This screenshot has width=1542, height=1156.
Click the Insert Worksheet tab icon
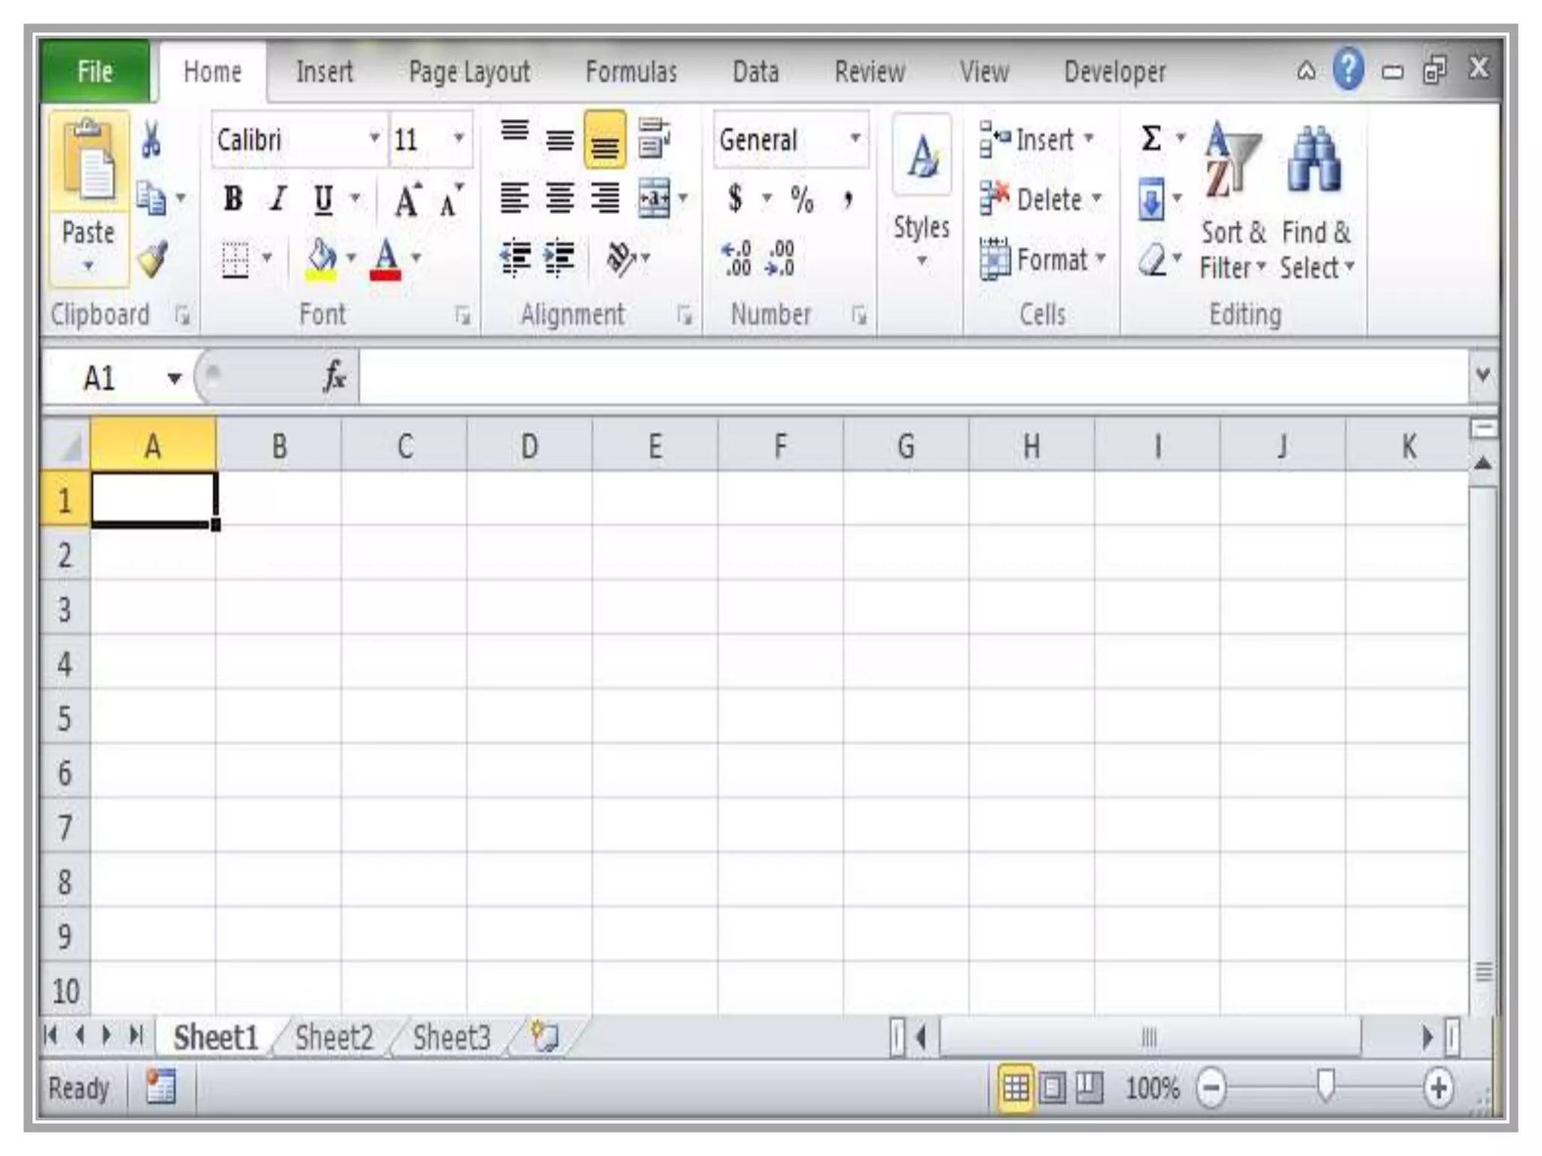(544, 1037)
